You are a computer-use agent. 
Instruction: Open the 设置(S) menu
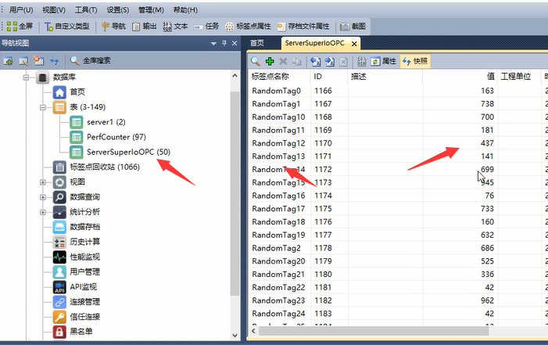tap(117, 10)
